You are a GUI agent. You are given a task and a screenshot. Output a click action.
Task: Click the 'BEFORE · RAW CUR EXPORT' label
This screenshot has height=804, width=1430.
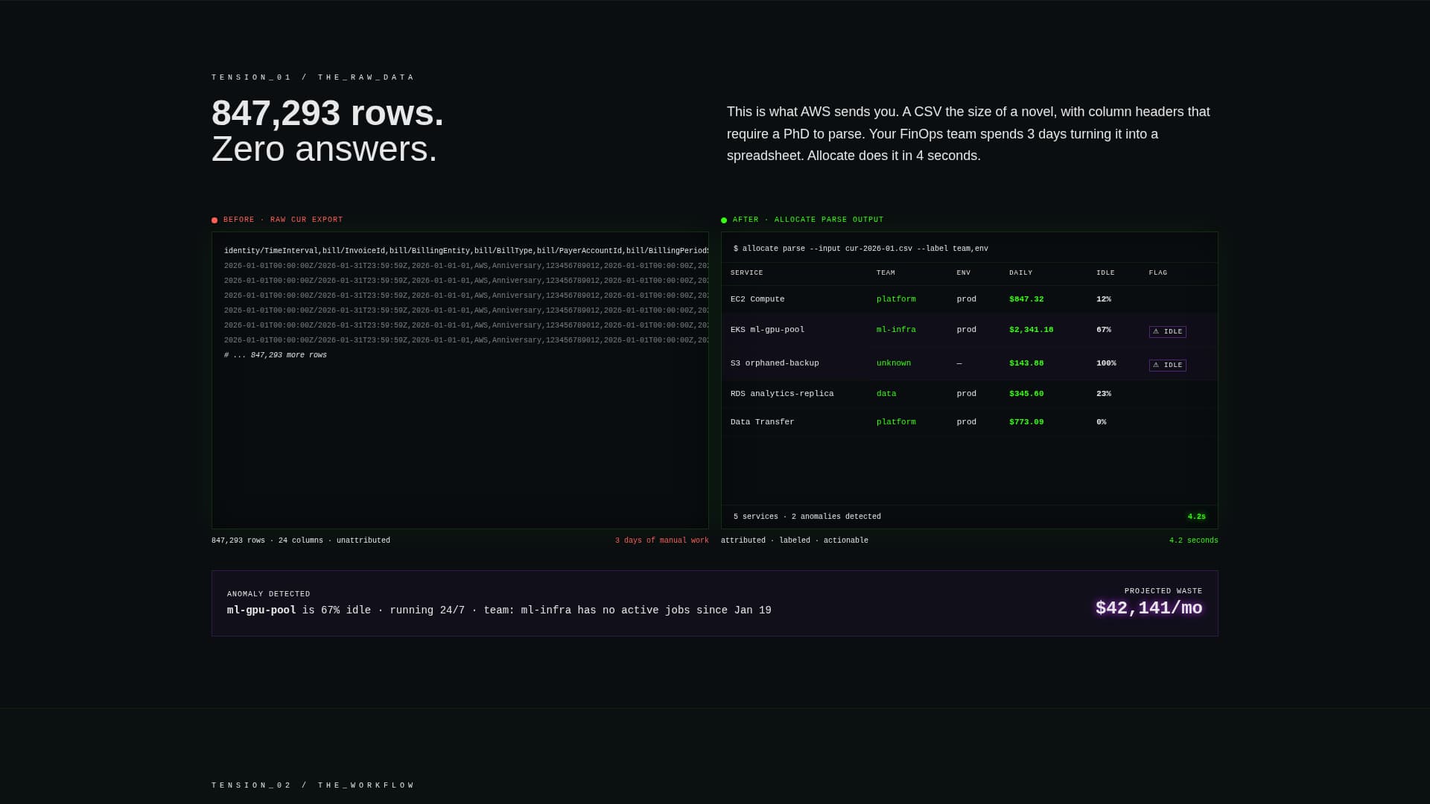(x=283, y=220)
